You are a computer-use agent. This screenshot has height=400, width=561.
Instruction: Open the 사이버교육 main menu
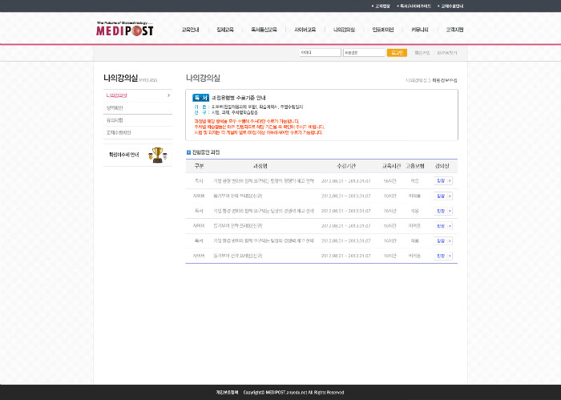coord(305,30)
